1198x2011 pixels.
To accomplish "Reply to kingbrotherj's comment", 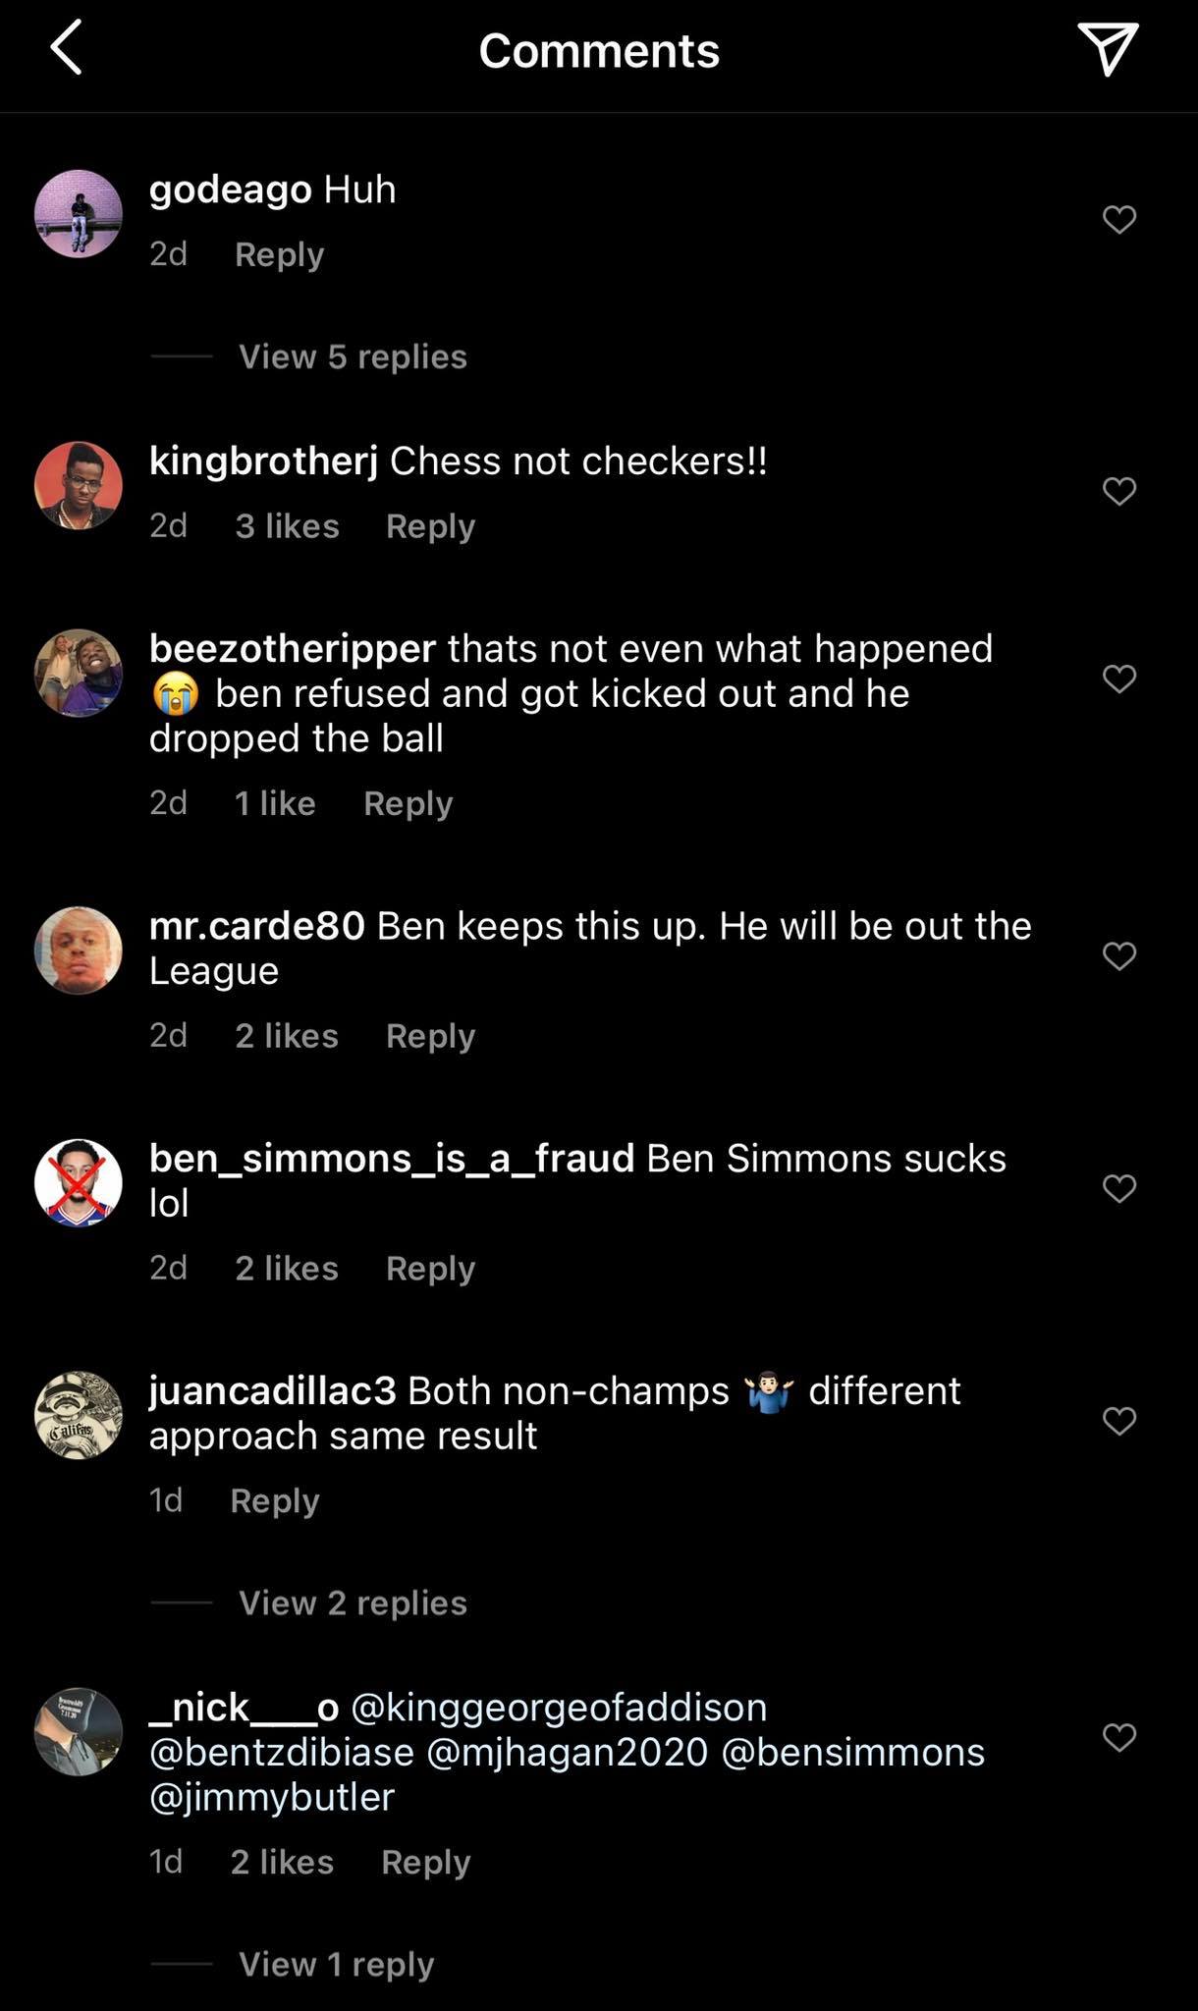I will click(429, 526).
